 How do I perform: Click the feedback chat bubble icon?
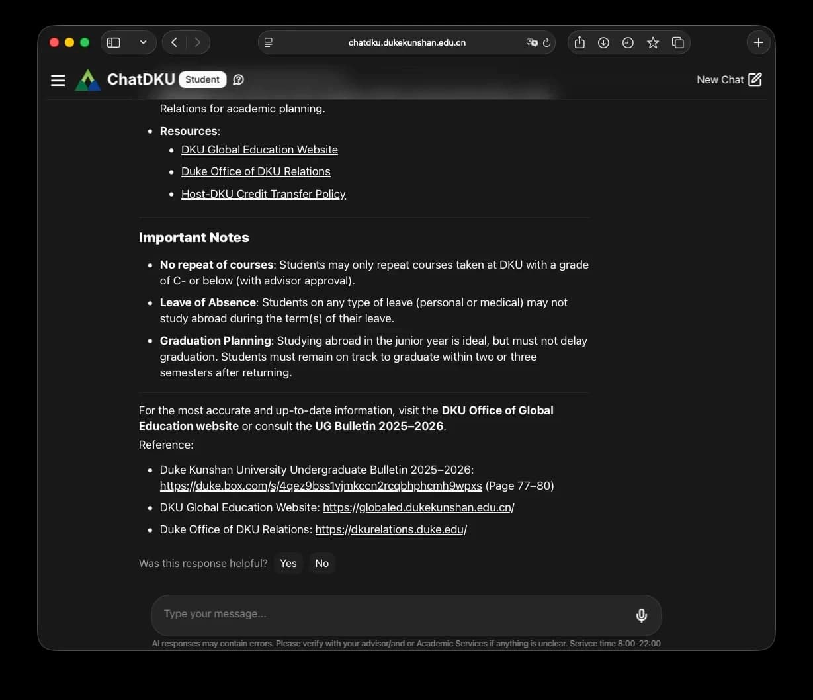pyautogui.click(x=239, y=80)
